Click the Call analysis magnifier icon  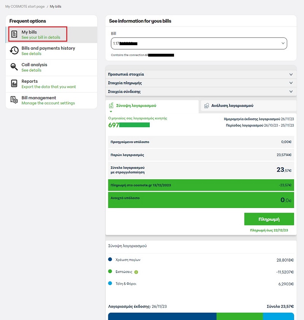(x=14, y=67)
